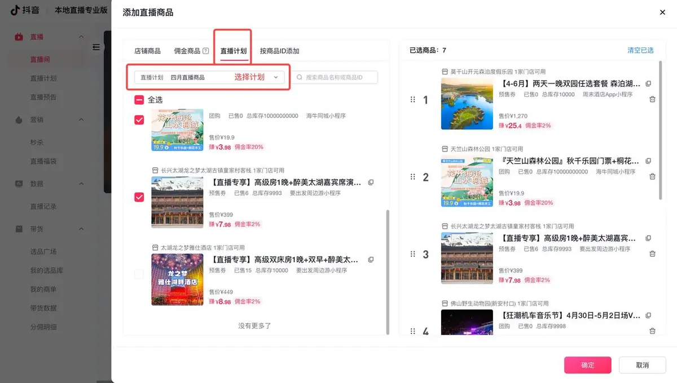
Task: Click the store icon beside 长兴太湖龙之梦 in left list
Action: 155,170
